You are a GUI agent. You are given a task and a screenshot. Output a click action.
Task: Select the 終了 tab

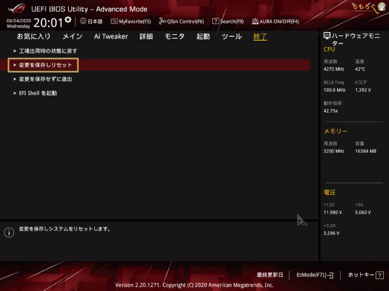(x=260, y=37)
